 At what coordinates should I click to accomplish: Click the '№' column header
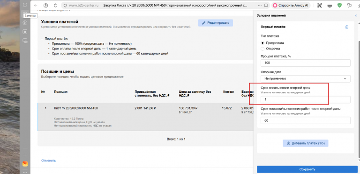pos(43,91)
